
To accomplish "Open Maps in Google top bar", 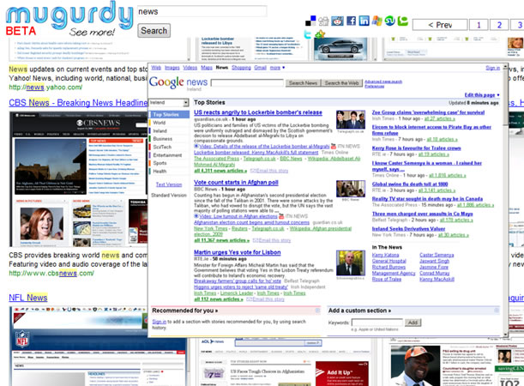I will 207,68.
